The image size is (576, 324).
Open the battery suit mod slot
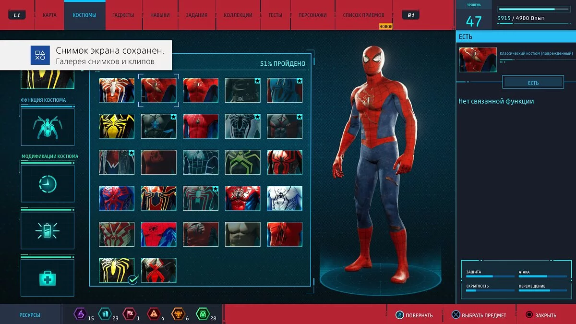(x=48, y=230)
